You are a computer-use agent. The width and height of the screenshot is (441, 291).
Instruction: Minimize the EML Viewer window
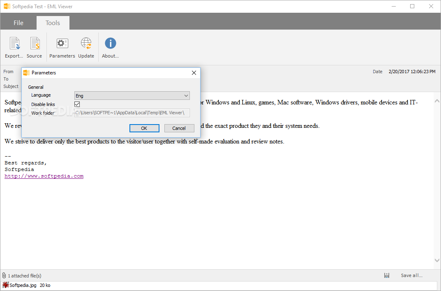[394, 6]
